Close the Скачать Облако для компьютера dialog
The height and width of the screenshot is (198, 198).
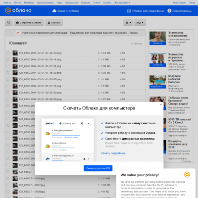[x=161, y=104]
